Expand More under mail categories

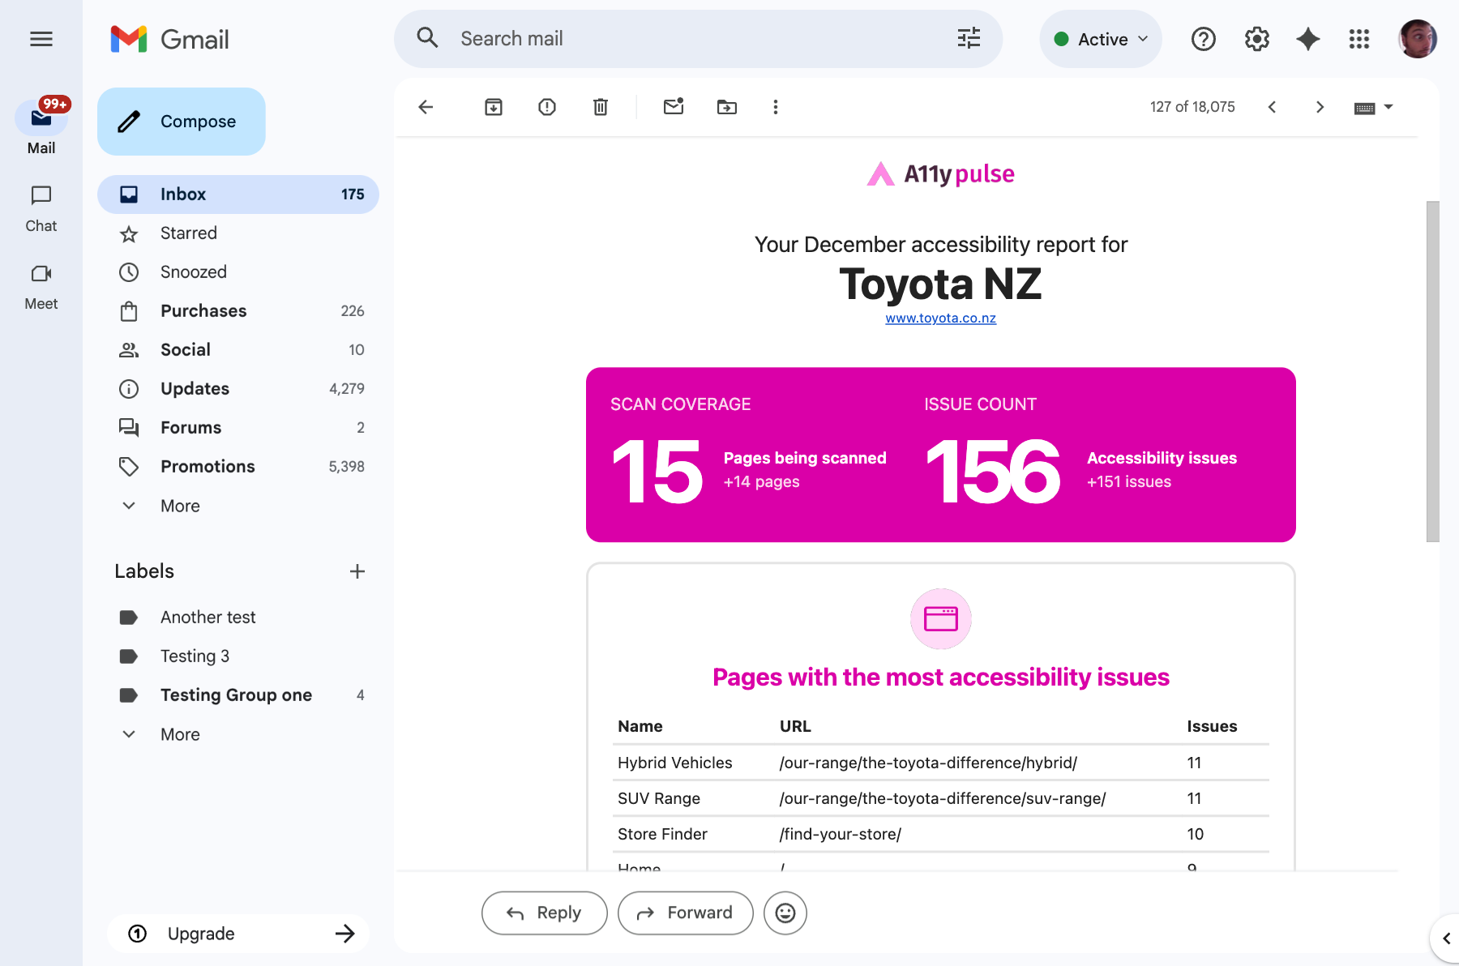(180, 506)
